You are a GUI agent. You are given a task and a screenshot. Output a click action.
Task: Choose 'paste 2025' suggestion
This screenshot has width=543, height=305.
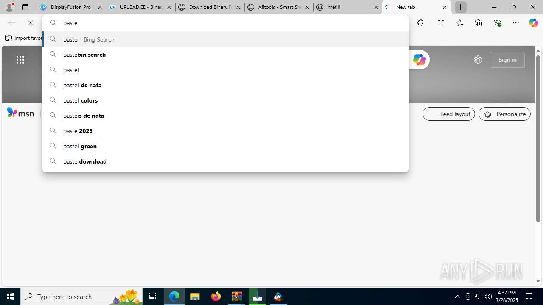[225, 130]
